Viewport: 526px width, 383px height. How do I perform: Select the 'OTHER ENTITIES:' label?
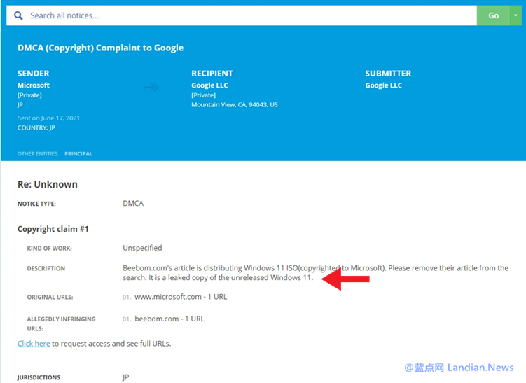[38, 153]
